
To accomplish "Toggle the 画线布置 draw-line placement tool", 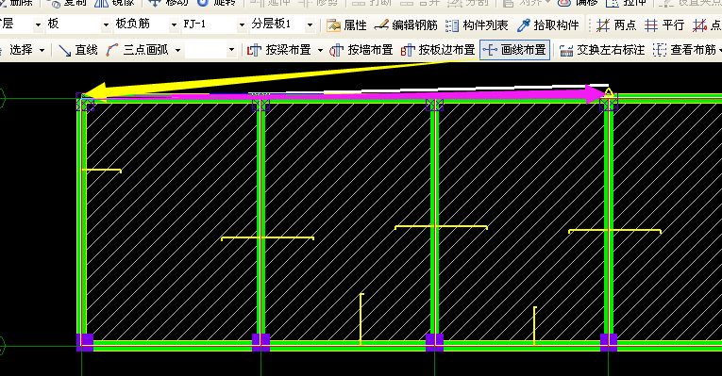I will click(x=514, y=50).
